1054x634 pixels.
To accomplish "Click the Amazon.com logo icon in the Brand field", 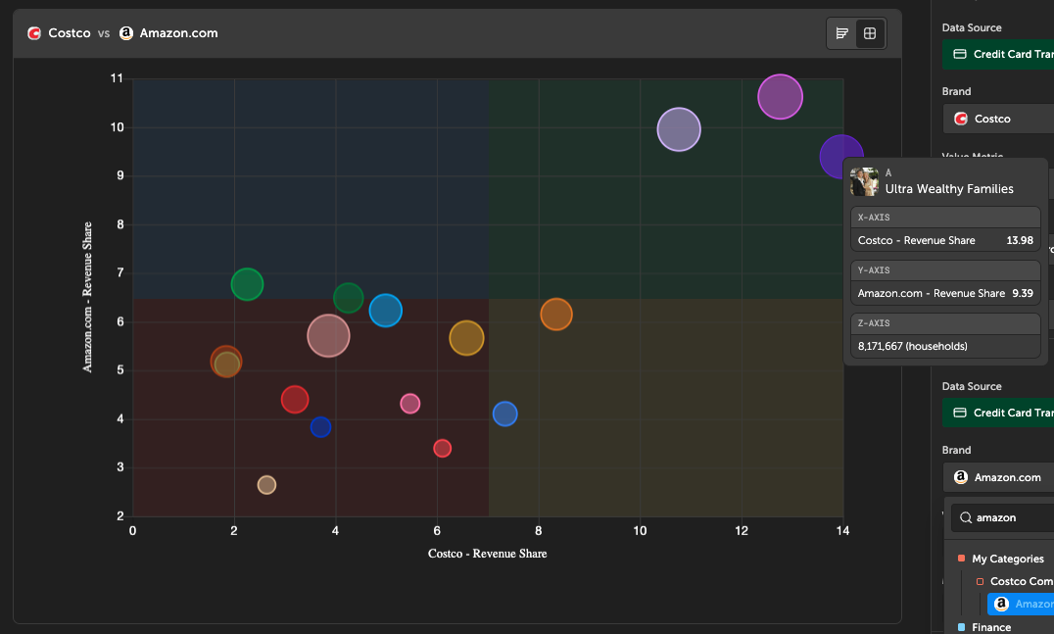I will (x=961, y=476).
